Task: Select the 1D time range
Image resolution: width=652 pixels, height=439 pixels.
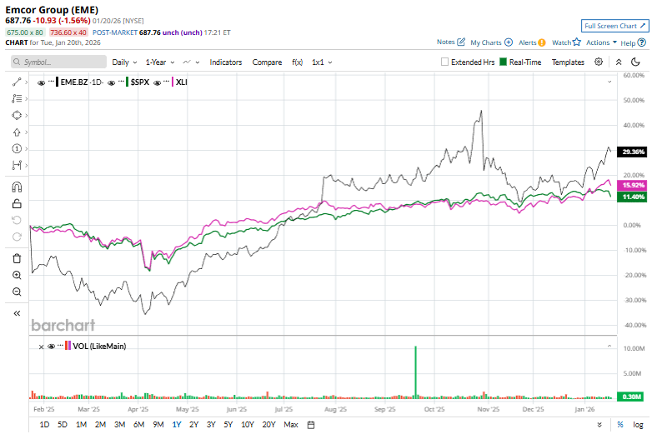Action: click(44, 425)
